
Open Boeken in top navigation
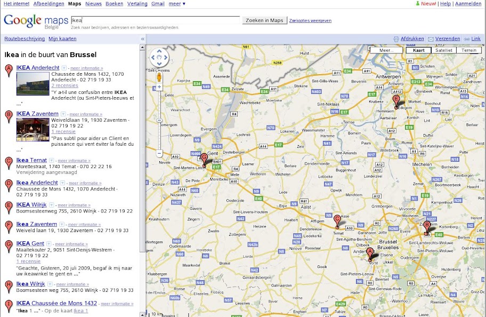115,4
